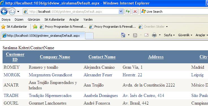Click the Tradição Hipermercados company cell
This screenshot has width=208, height=106.
pos(50,96)
